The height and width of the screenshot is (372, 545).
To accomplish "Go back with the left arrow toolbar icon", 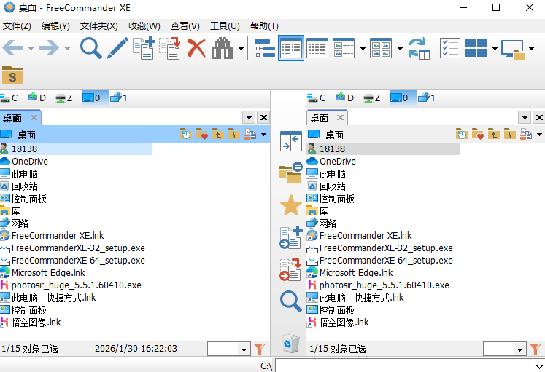I will (13, 48).
